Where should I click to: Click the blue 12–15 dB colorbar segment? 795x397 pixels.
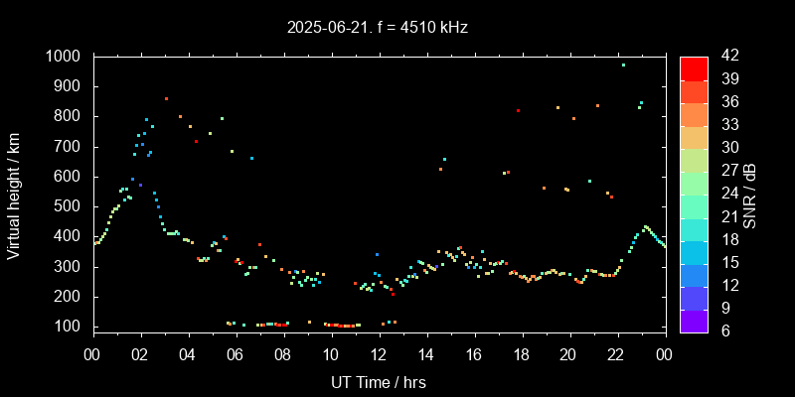click(694, 274)
